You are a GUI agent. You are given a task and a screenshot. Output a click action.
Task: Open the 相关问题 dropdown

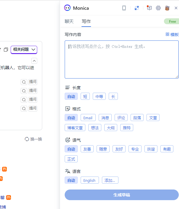click(x=24, y=50)
